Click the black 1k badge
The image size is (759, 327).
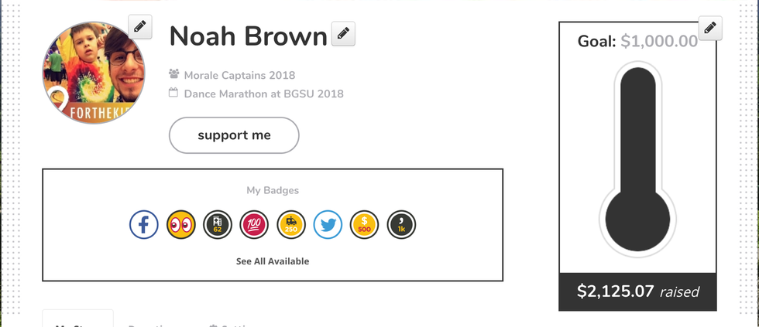402,225
